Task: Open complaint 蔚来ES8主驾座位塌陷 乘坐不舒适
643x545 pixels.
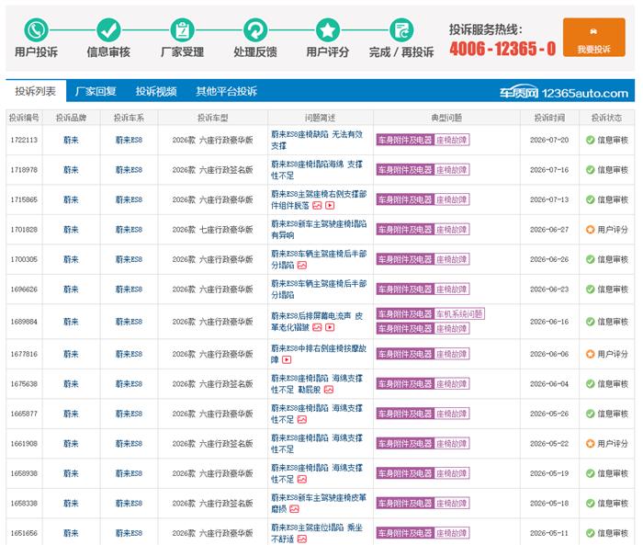Action: (x=317, y=533)
